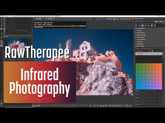Viewport: 165px width, 123px height.
Task: Open the Transform tools tab
Action: 149,26
